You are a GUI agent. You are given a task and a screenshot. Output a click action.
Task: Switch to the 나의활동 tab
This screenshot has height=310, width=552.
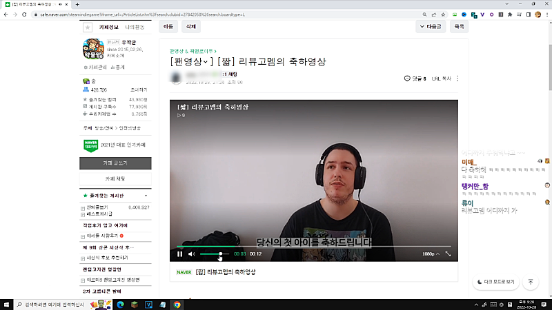tap(135, 27)
